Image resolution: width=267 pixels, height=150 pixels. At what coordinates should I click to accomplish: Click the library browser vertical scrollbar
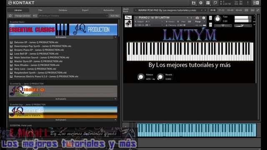[119, 28]
